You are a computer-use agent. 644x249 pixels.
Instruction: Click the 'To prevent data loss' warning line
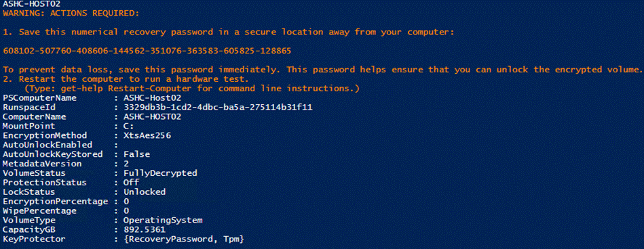[322, 70]
